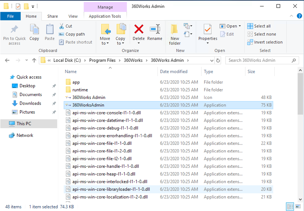The width and height of the screenshot is (304, 211).
Task: Switch to the Home tab
Action: coord(31,16)
